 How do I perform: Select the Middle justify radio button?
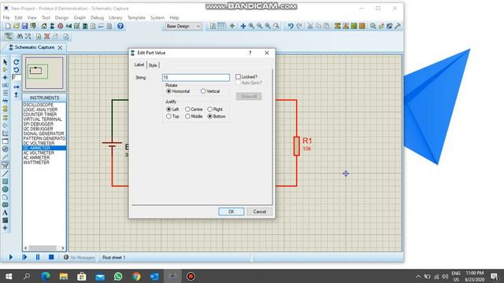(x=187, y=116)
